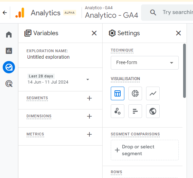Go to Home in left sidebar
Image resolution: width=193 pixels, height=178 pixels.
[x=9, y=34]
